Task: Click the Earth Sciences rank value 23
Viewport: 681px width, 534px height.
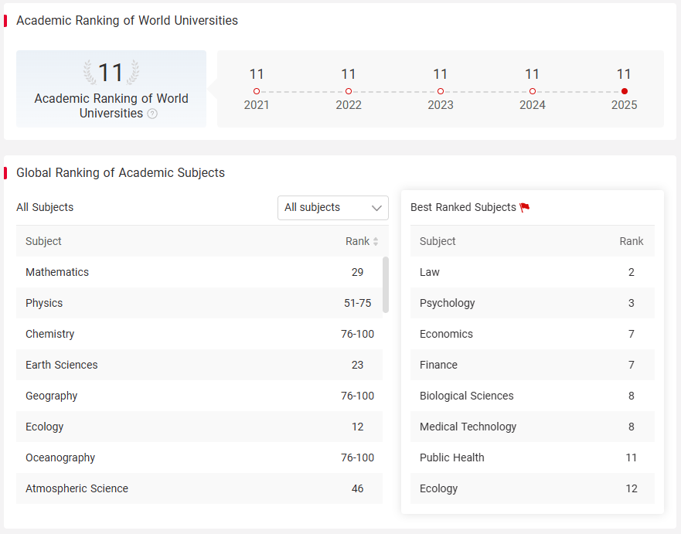Action: point(357,365)
